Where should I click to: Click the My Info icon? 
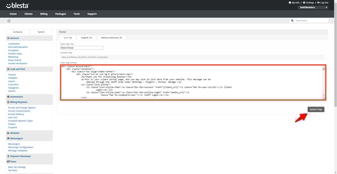pyautogui.click(x=290, y=3)
